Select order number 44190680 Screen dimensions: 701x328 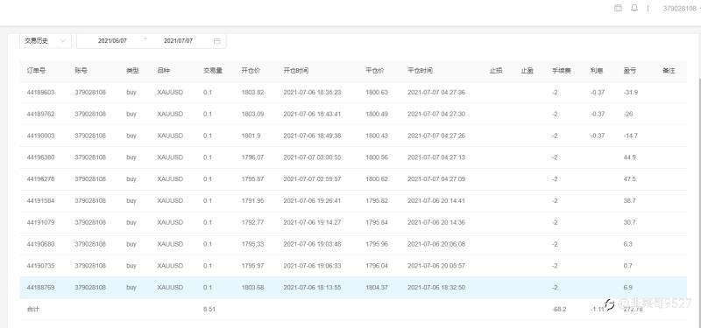point(40,244)
